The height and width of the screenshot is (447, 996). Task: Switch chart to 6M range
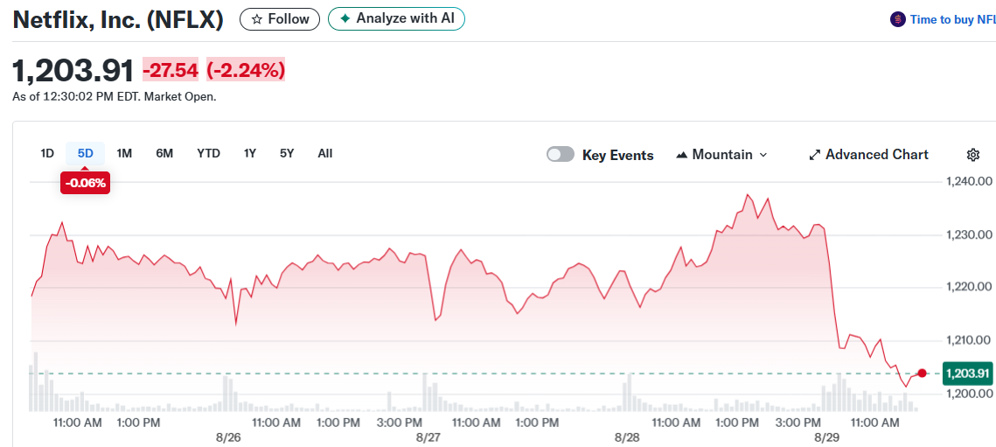pyautogui.click(x=164, y=153)
